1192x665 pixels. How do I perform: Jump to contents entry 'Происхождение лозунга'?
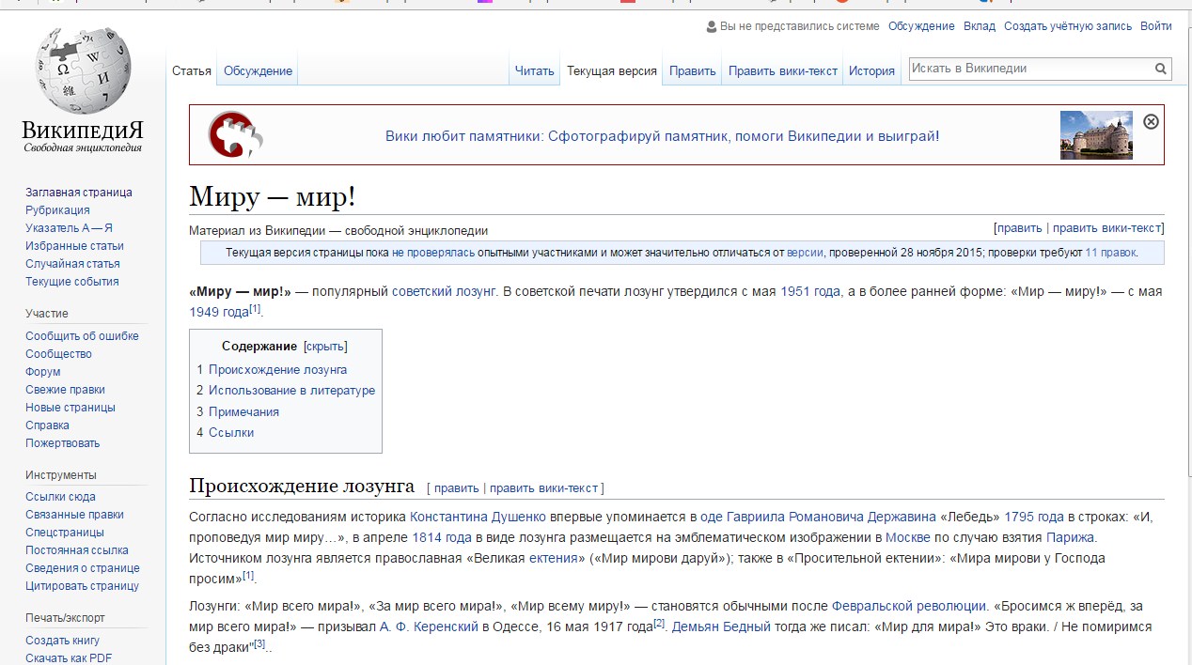pyautogui.click(x=277, y=370)
